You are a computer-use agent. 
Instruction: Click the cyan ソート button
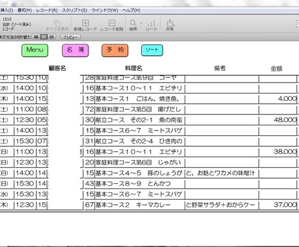pos(152,50)
